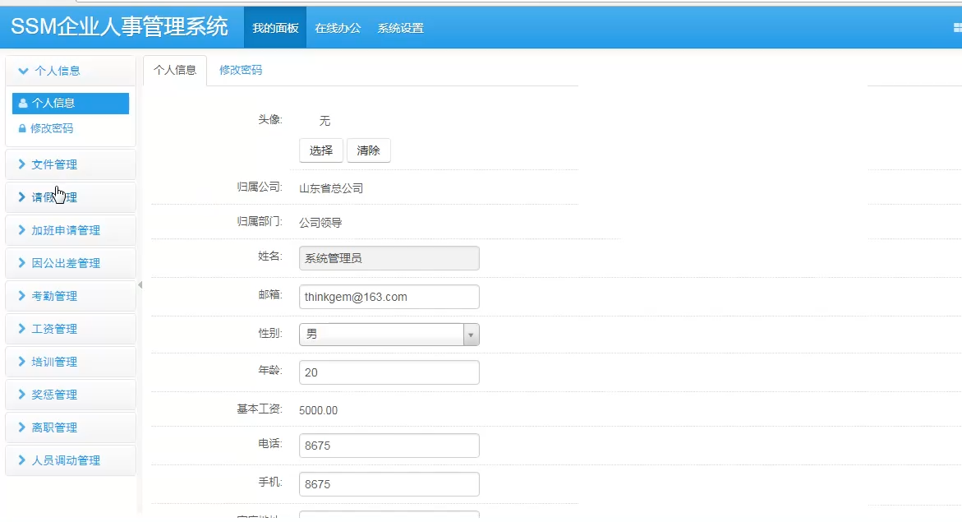962x522 pixels.
Task: Switch to the 个人信息 tab
Action: point(175,70)
